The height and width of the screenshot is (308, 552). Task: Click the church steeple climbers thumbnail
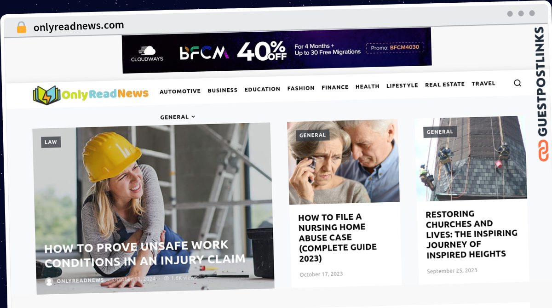pyautogui.click(x=471, y=159)
